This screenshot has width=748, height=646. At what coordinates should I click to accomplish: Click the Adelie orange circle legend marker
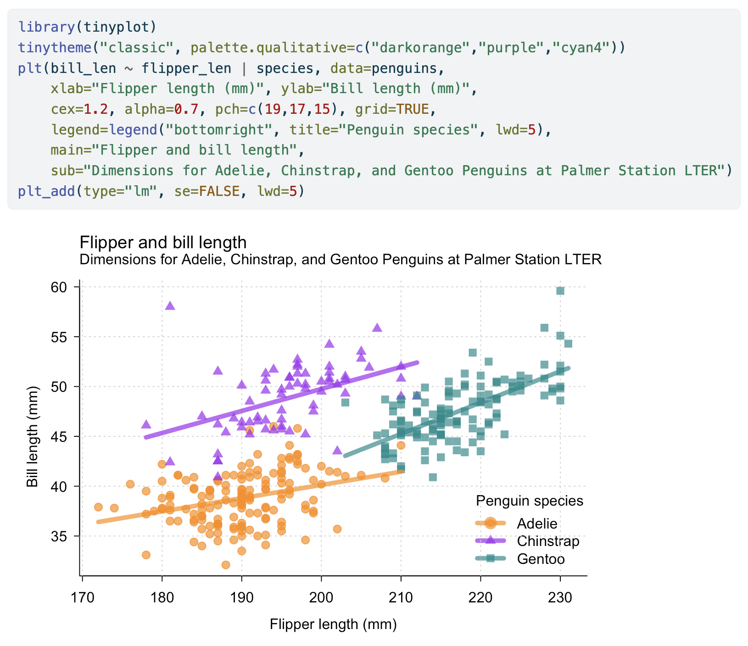pyautogui.click(x=490, y=523)
